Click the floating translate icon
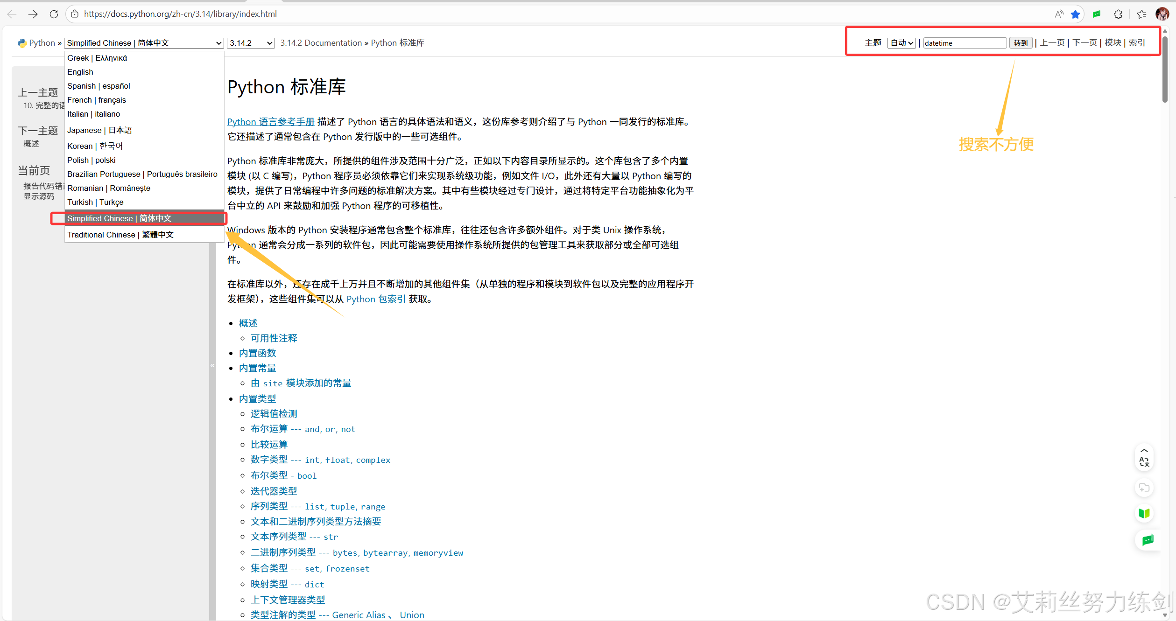Image resolution: width=1176 pixels, height=621 pixels. coord(1144,461)
